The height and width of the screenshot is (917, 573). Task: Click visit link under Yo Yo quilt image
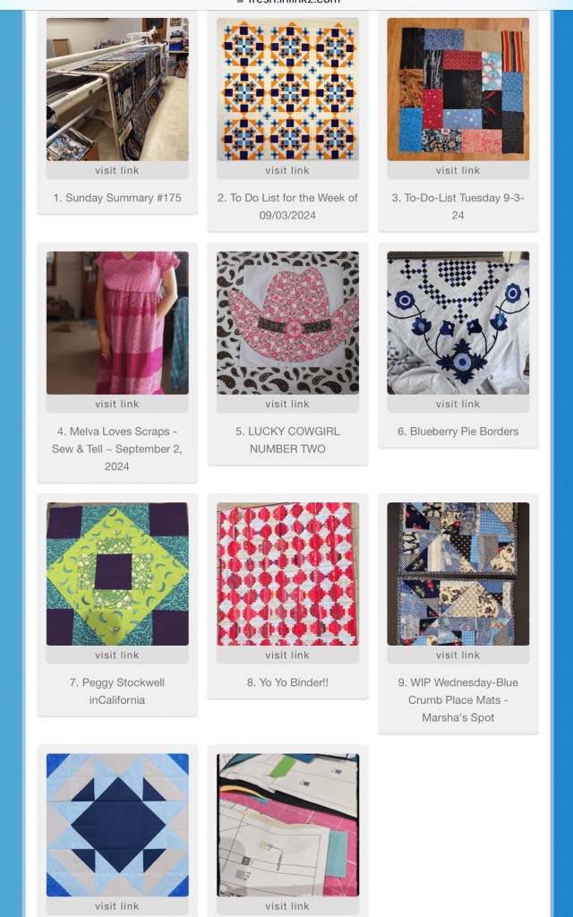pyautogui.click(x=287, y=655)
